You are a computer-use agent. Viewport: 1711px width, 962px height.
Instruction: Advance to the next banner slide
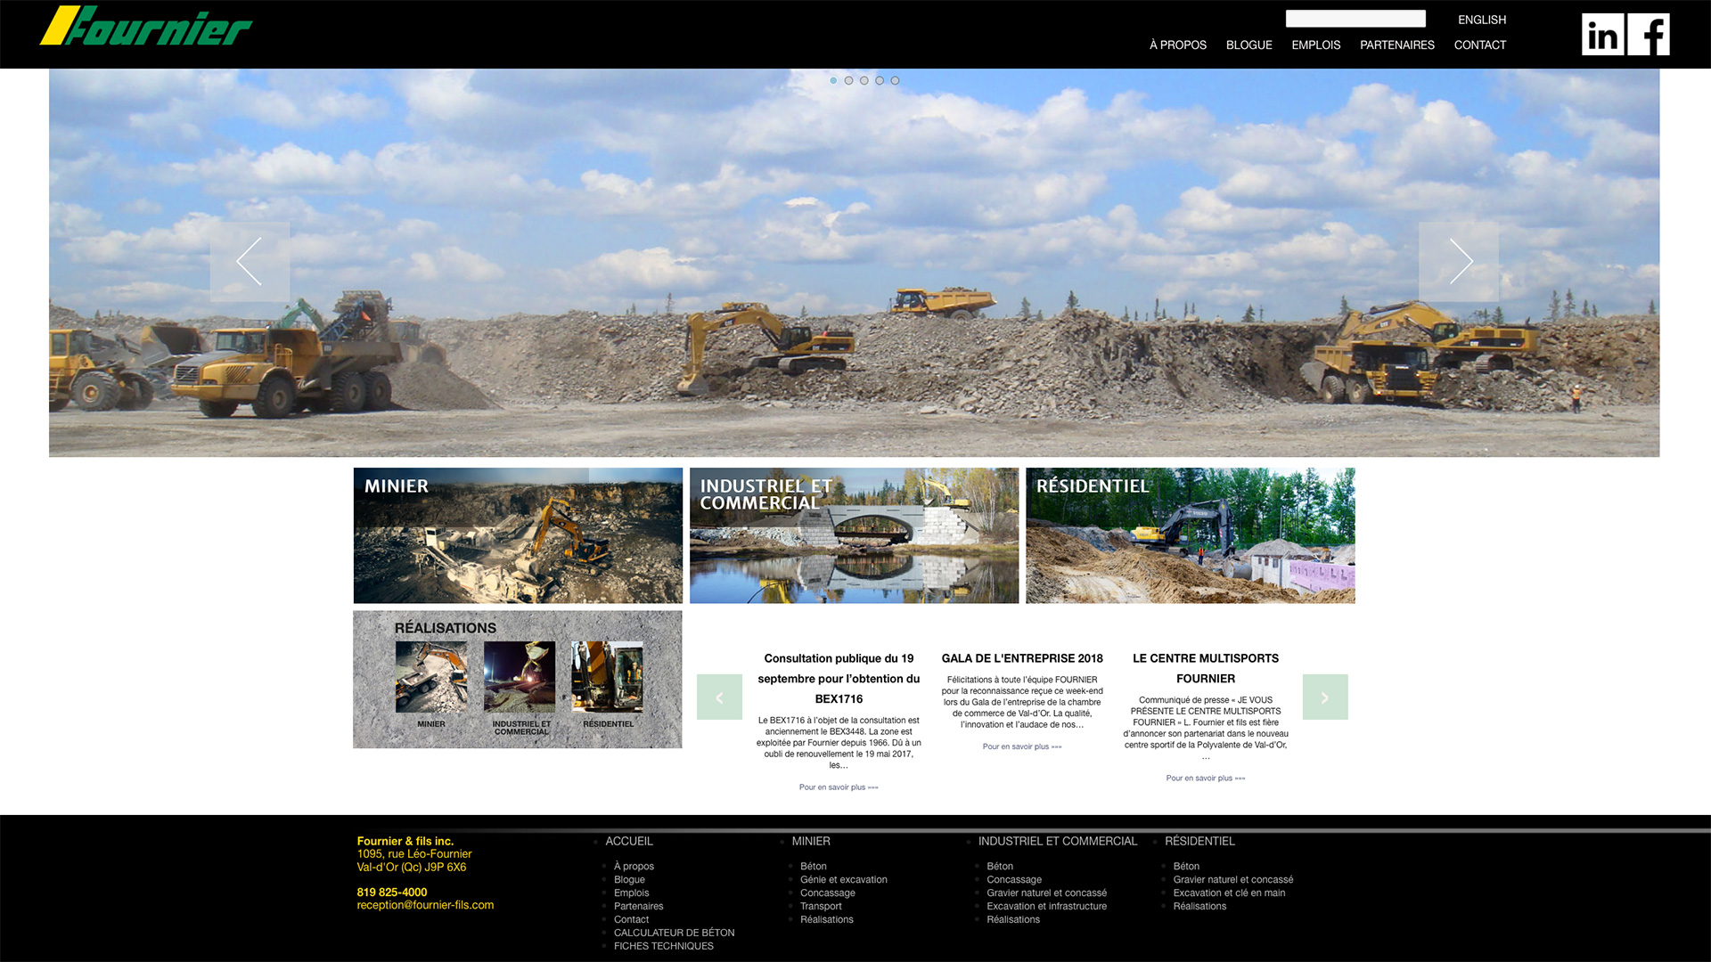[x=1461, y=261]
